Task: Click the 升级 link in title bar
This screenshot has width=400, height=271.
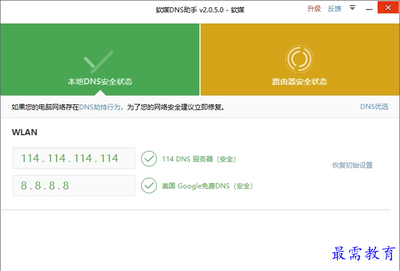Action: click(x=314, y=9)
